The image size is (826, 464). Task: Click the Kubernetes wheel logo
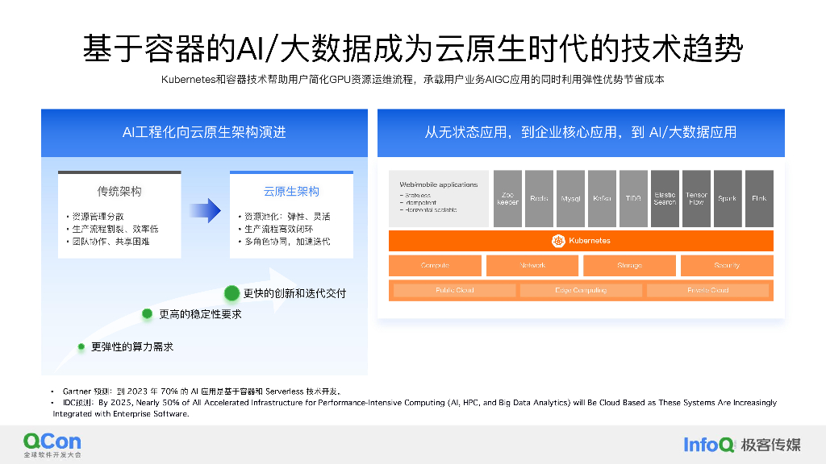tap(558, 240)
